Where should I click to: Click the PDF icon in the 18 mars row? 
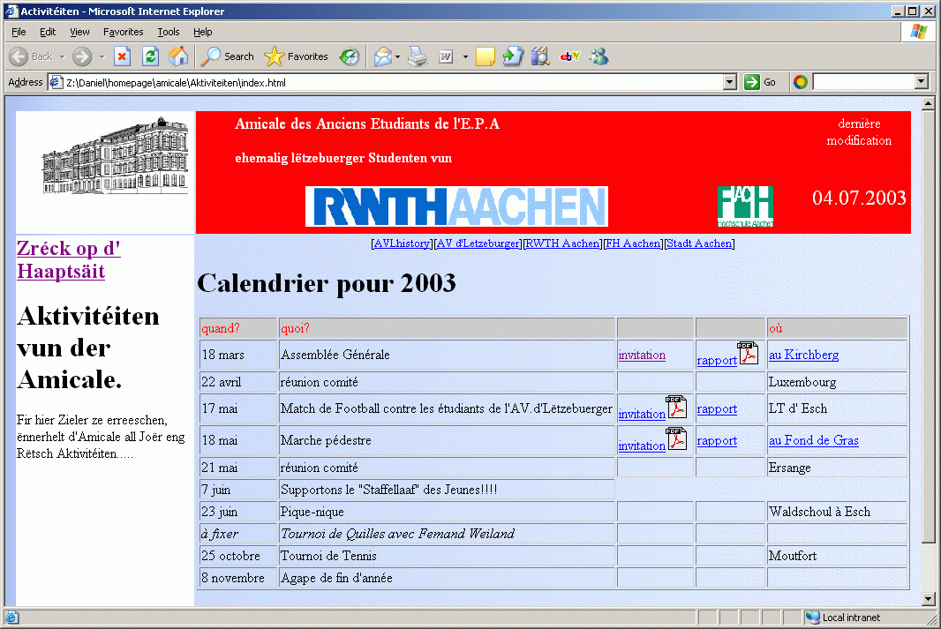(748, 353)
